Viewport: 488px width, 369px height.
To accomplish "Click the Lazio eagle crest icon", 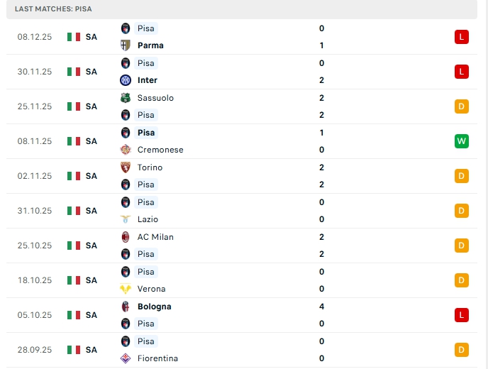I will click(126, 219).
